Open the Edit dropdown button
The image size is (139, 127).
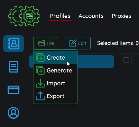78,43
